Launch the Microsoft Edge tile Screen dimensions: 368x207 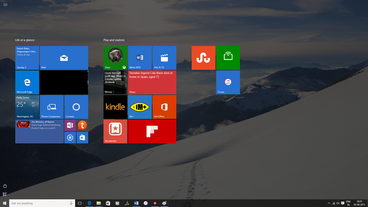point(27,82)
